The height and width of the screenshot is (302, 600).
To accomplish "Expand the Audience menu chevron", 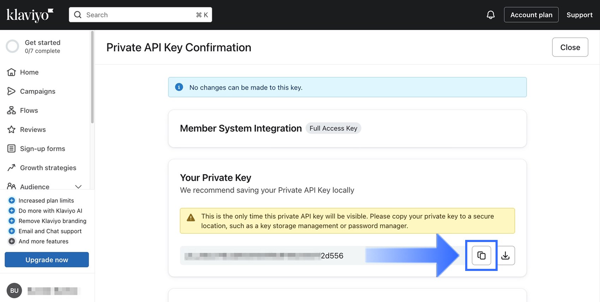I will [x=78, y=187].
